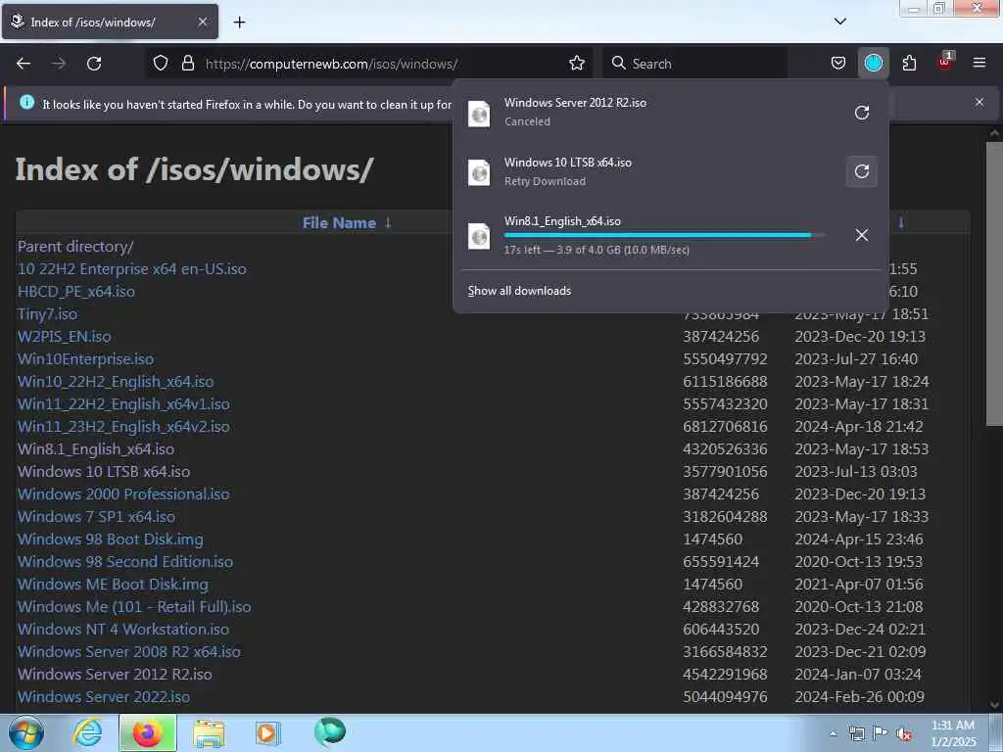Open Parent directory/ link

(x=75, y=246)
